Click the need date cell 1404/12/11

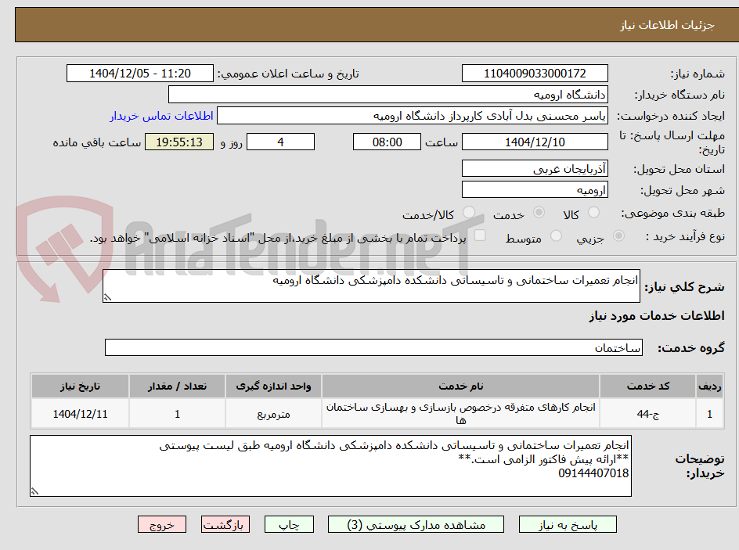pos(80,414)
